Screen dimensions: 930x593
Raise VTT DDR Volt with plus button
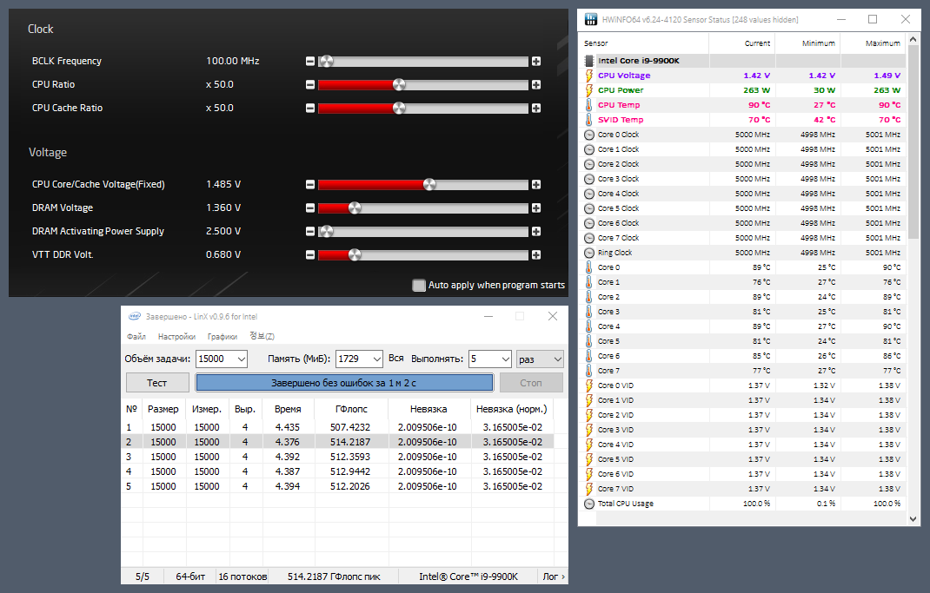tap(536, 254)
